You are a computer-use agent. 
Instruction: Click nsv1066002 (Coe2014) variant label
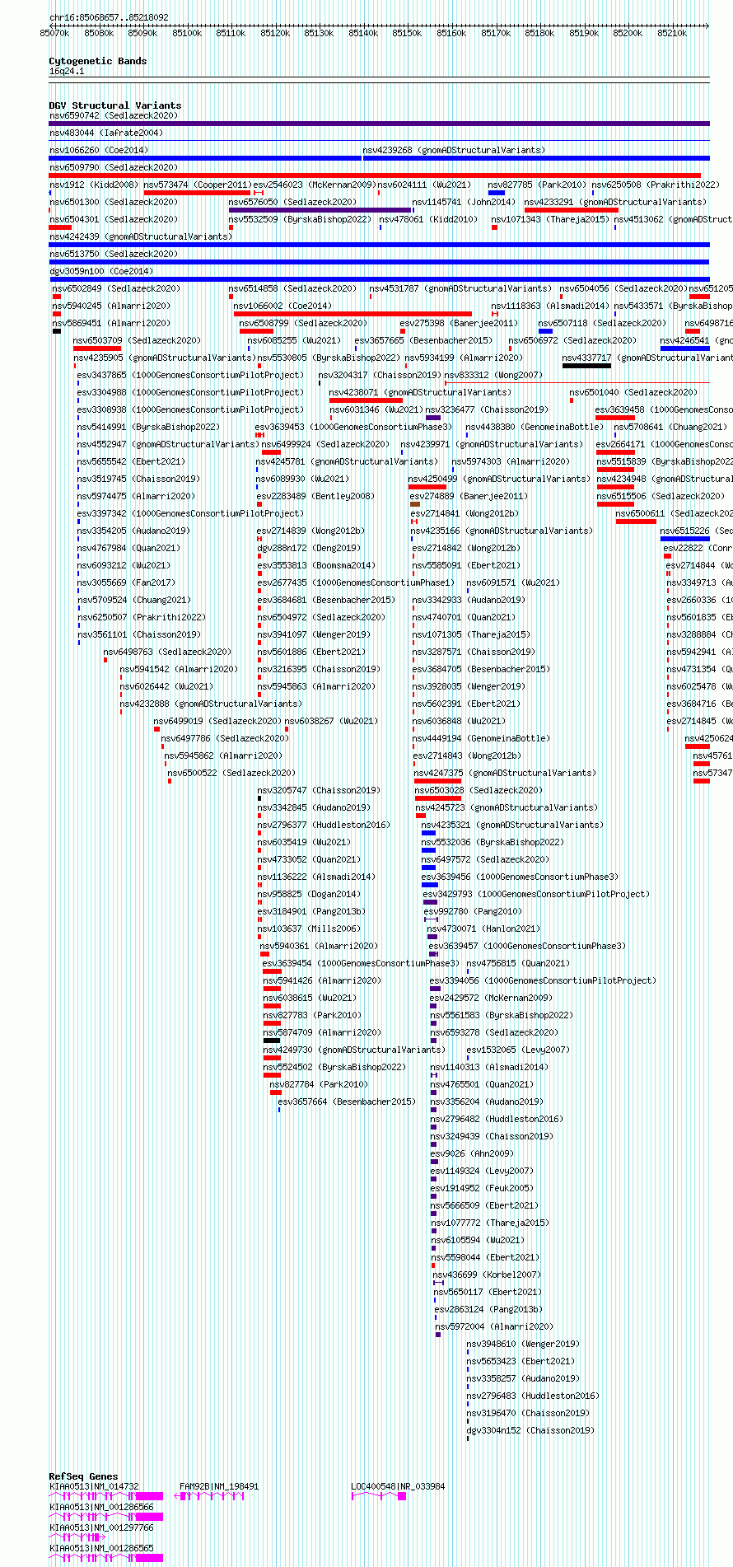(282, 306)
